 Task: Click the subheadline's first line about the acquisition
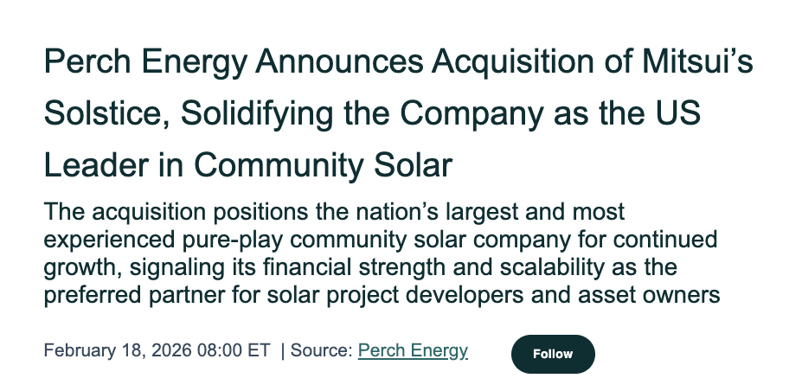click(334, 211)
